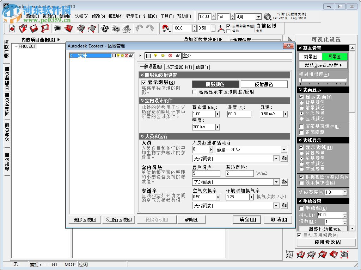Switch to the 热环境属性 tab
The image size is (361, 270).
tap(179, 67)
